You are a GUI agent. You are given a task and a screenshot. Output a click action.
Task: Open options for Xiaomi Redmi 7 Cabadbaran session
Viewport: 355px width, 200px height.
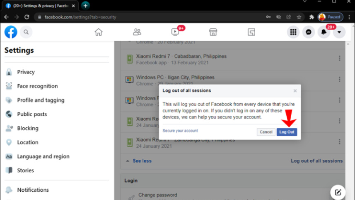(x=339, y=59)
